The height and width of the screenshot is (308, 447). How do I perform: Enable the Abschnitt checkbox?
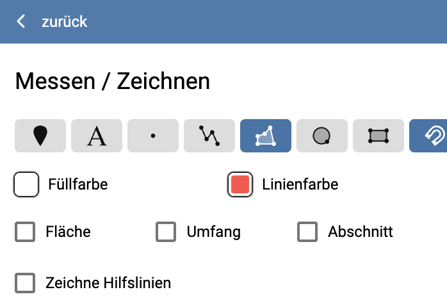[x=307, y=232]
